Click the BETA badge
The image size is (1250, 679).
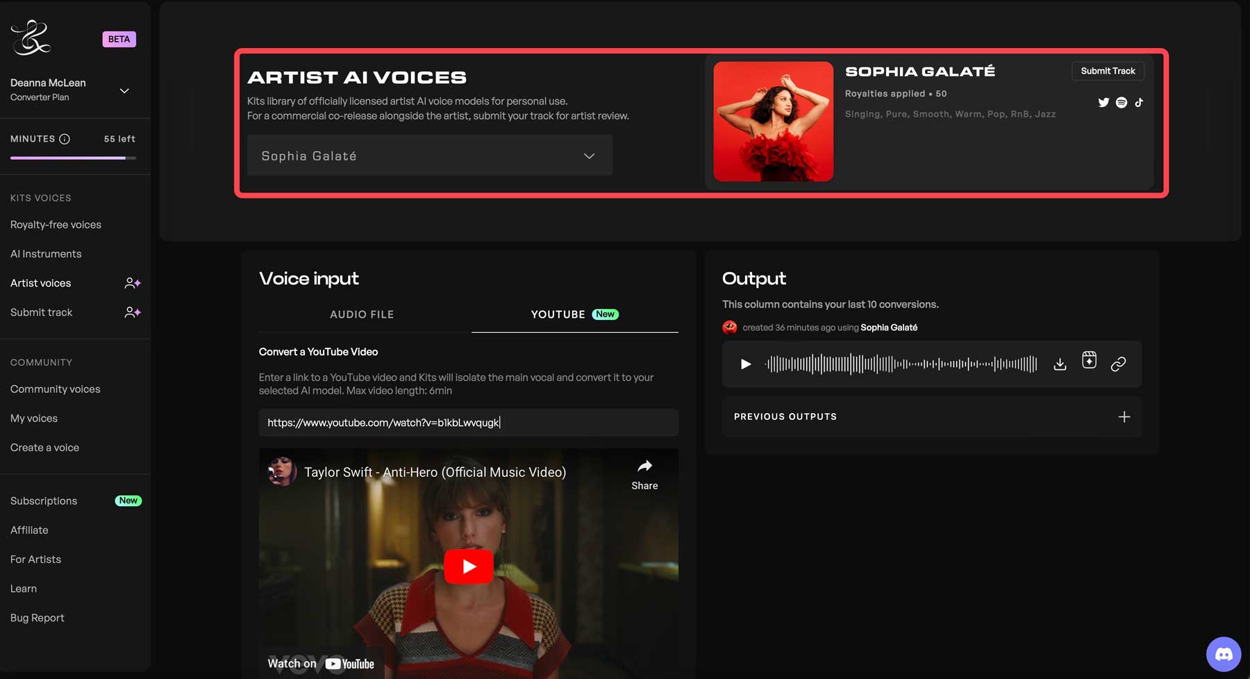coord(119,39)
